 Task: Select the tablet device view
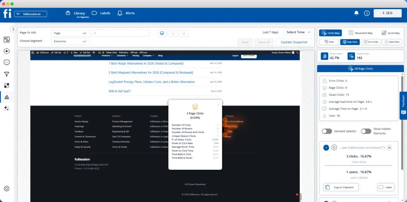173,33
